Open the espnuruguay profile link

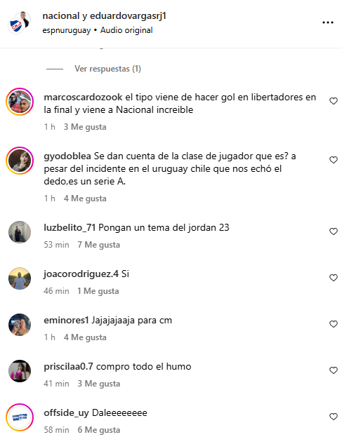67,30
